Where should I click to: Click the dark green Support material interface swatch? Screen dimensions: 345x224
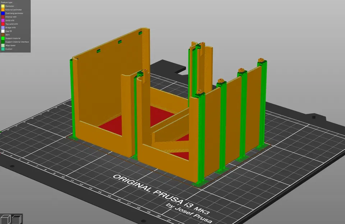[x=3, y=42]
